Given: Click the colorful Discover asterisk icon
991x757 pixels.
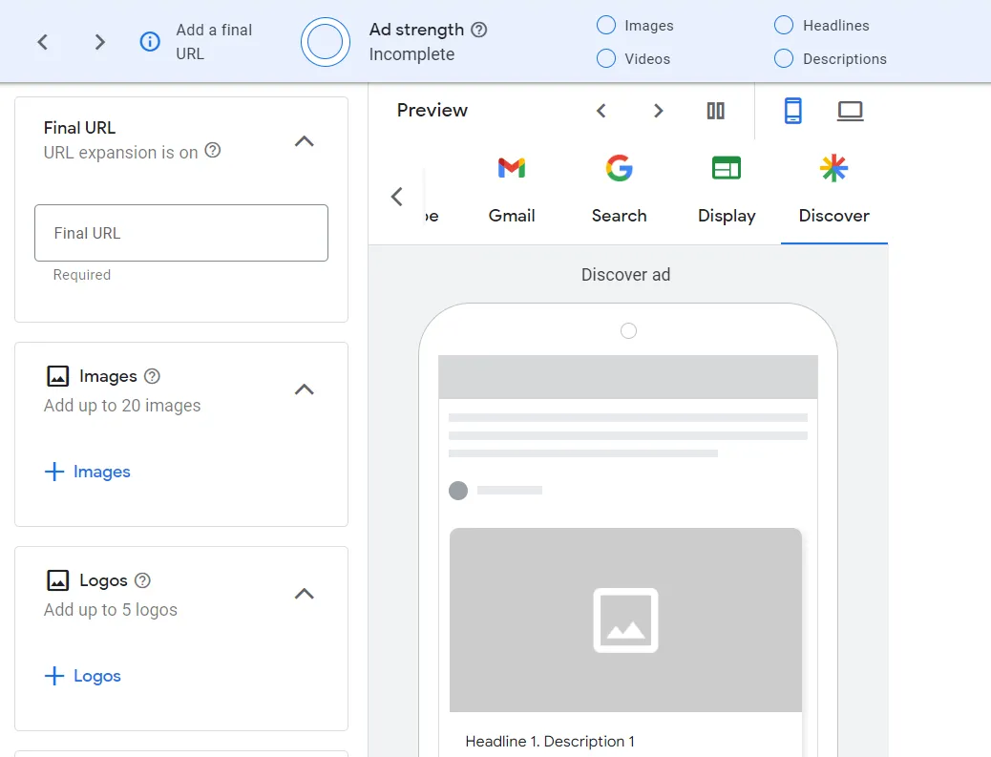Looking at the screenshot, I should [833, 168].
